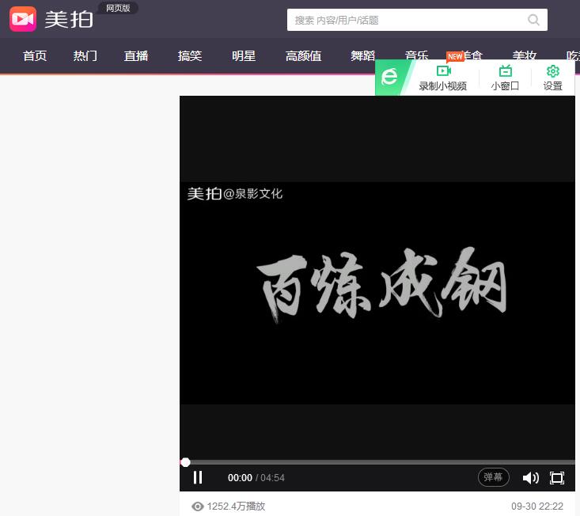Pause the video playback
The image size is (580, 516).
pos(198,477)
